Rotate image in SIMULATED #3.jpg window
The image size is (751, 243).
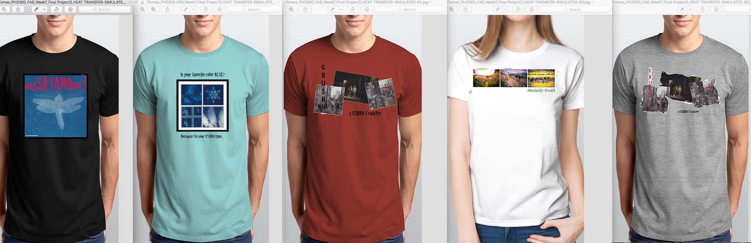[x=518, y=9]
